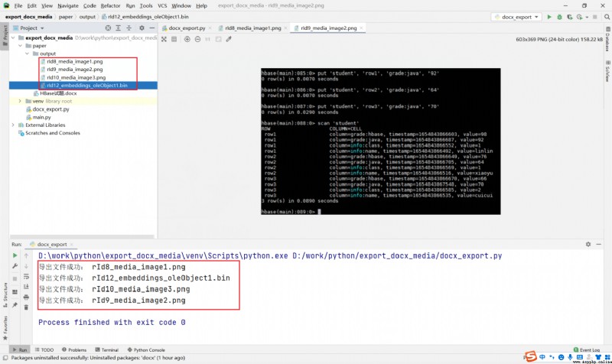Open the Navigate menu
The height and width of the screenshot is (364, 612).
[68, 6]
